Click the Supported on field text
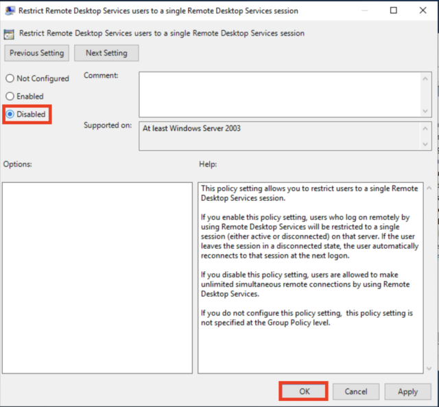This screenshot has height=407, width=439. pyautogui.click(x=191, y=128)
